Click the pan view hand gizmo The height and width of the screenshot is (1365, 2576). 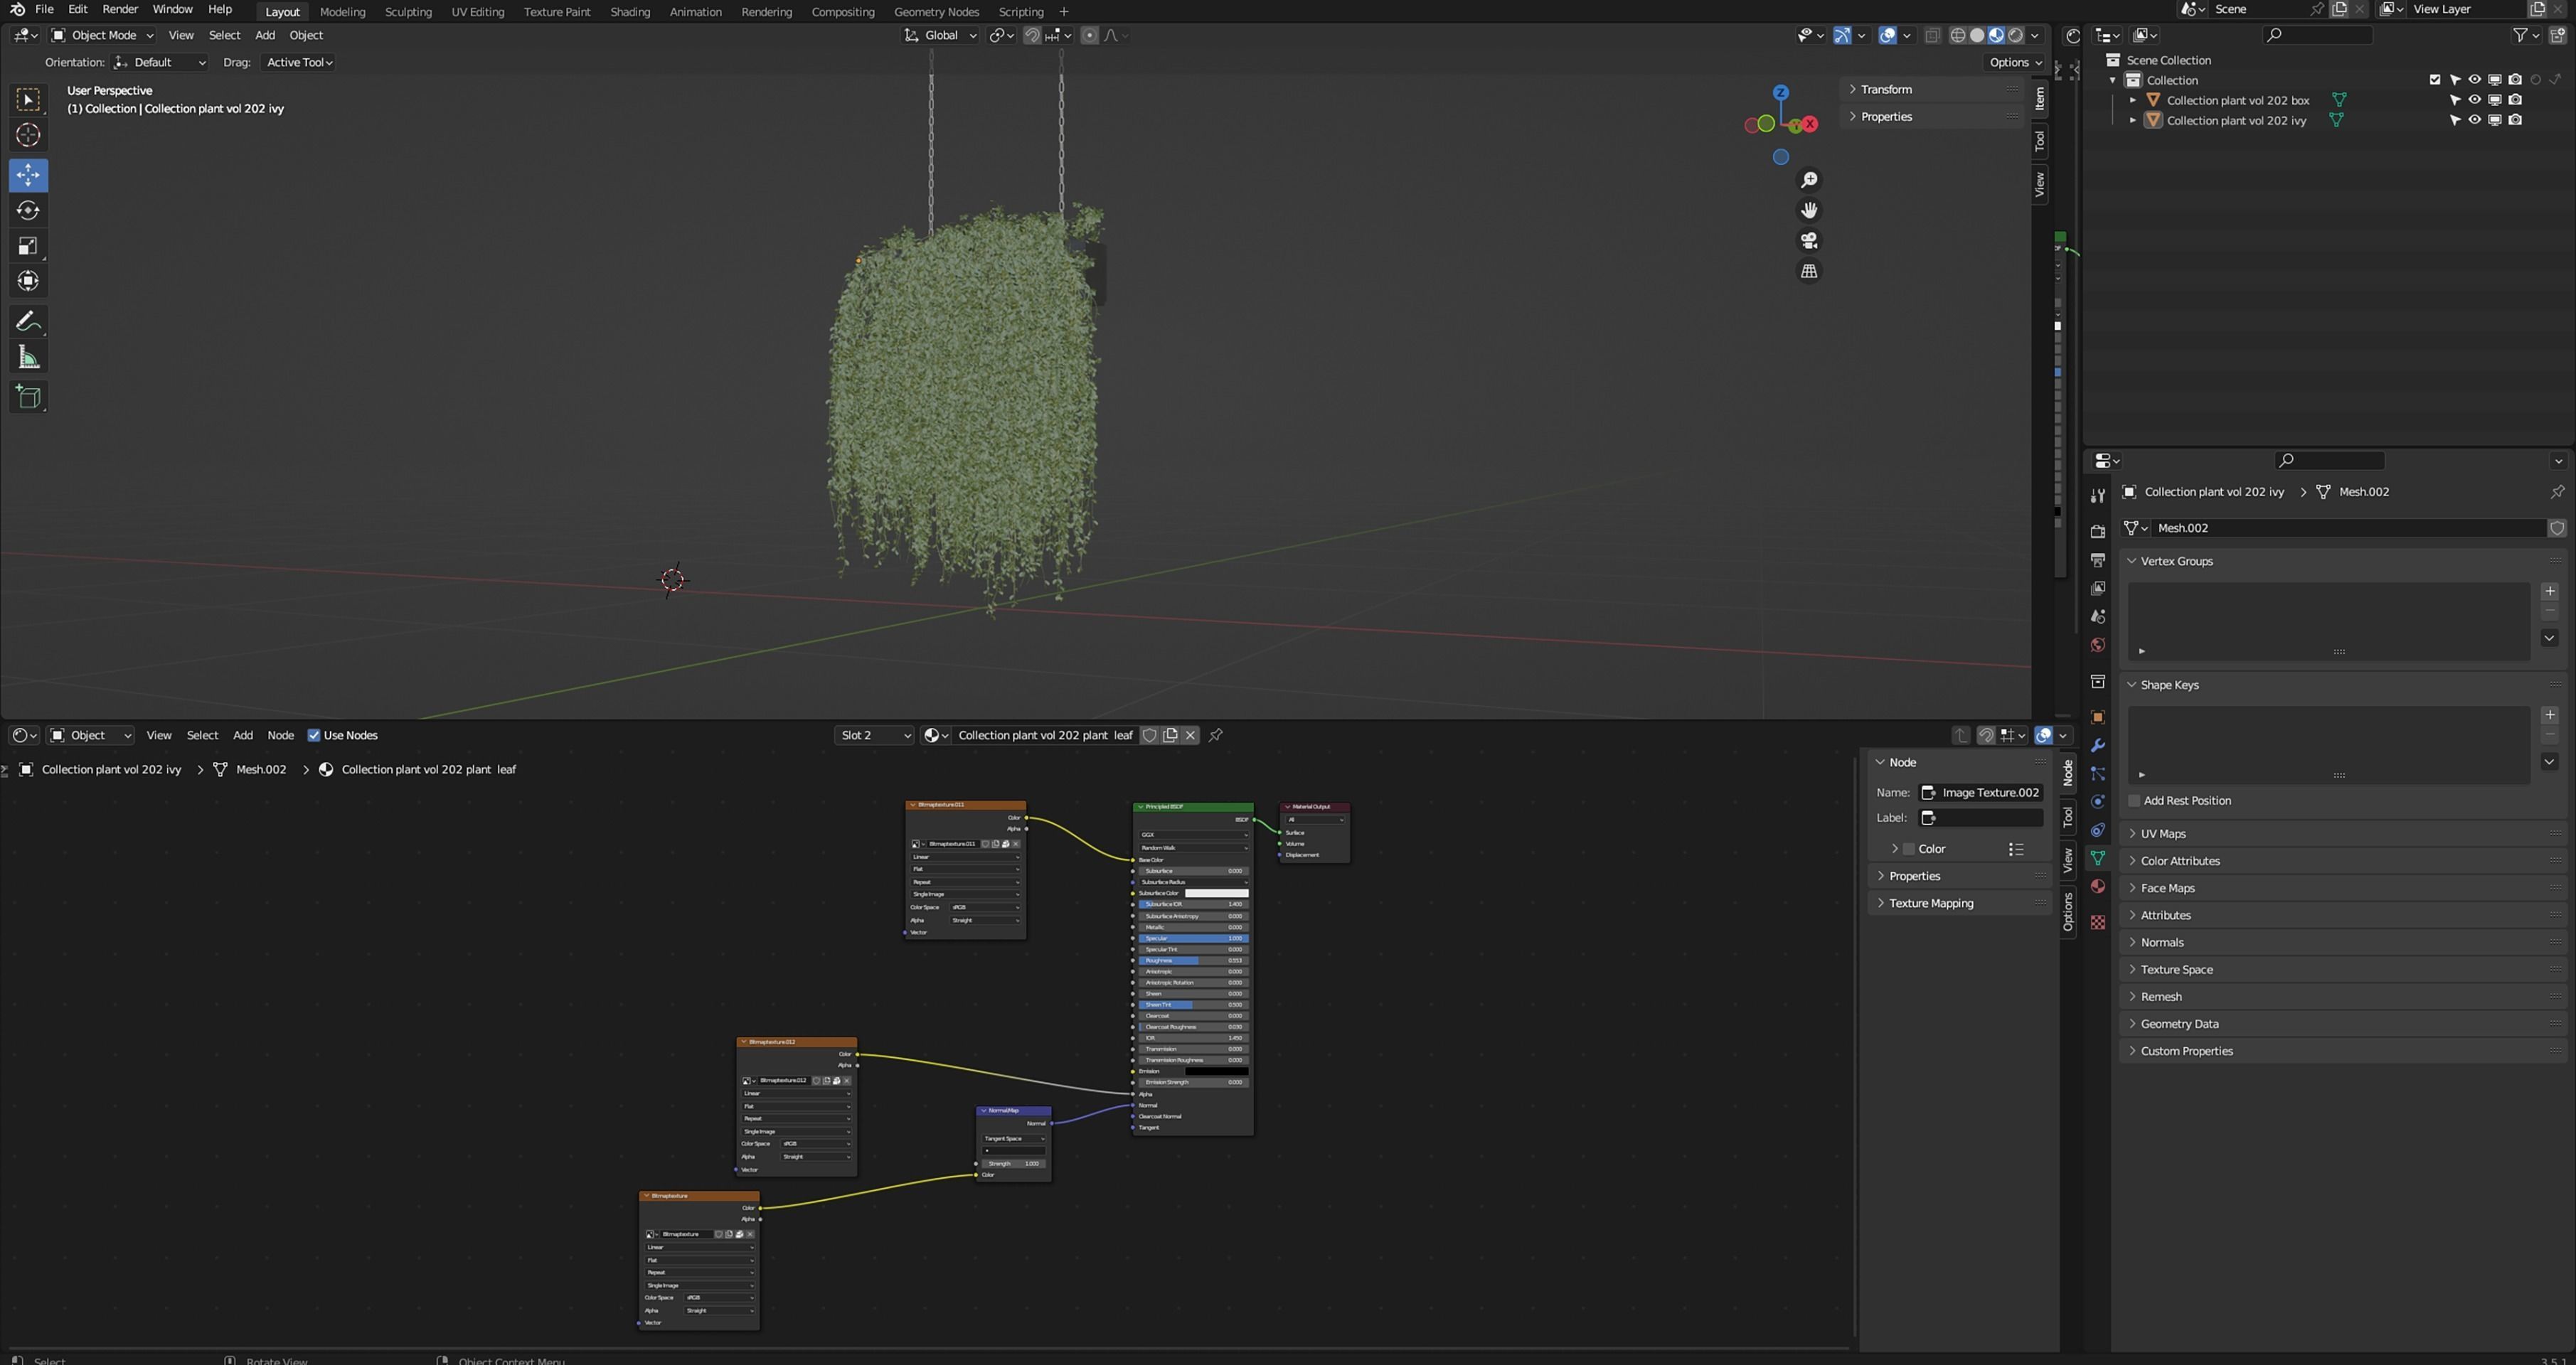(1809, 210)
